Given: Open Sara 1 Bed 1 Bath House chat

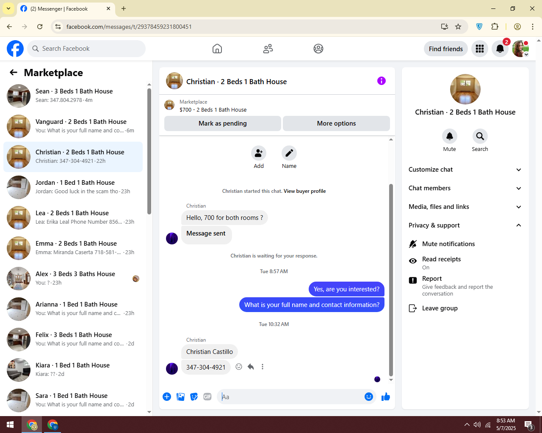Looking at the screenshot, I should coord(73,400).
